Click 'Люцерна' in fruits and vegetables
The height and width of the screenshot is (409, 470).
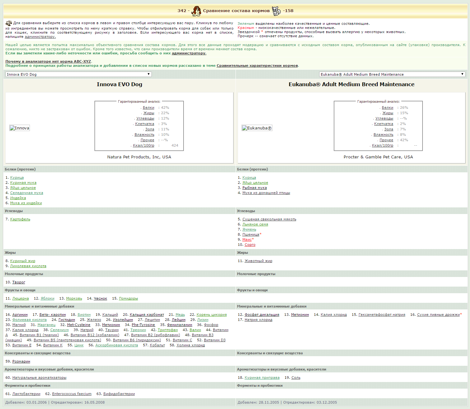[x=21, y=299]
